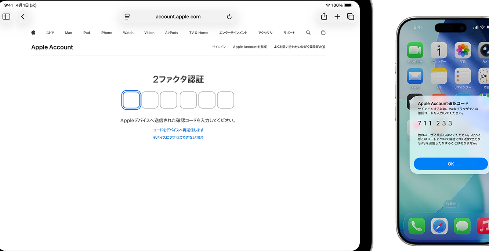Image resolution: width=489 pixels, height=251 pixels.
Task: Click the Apple Account page title
Action: pos(52,47)
